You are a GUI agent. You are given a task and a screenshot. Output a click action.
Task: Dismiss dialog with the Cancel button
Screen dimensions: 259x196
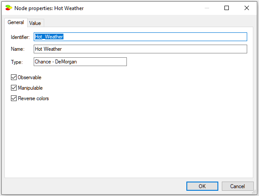tap(238, 186)
